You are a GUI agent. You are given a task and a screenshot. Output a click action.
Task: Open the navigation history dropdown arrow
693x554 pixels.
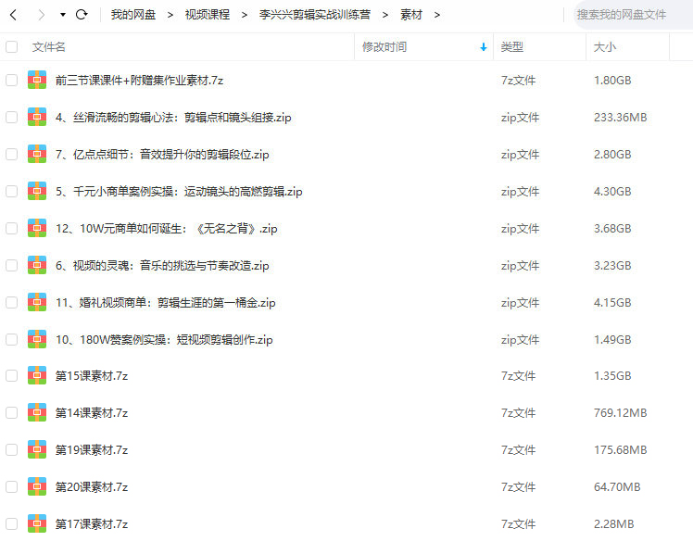point(62,15)
